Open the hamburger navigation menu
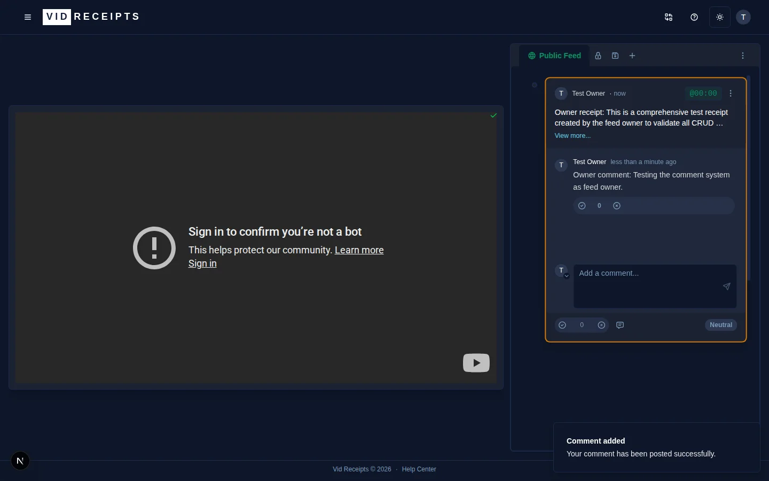Image resolution: width=769 pixels, height=481 pixels. (28, 17)
